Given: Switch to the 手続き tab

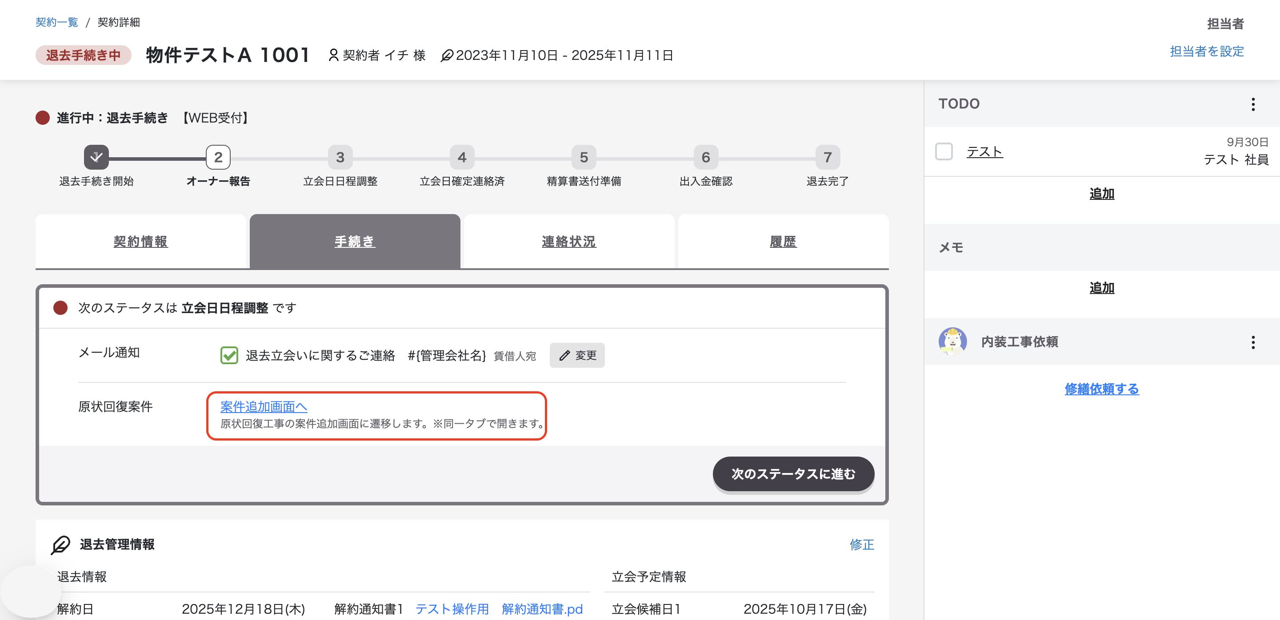Looking at the screenshot, I should click(355, 242).
